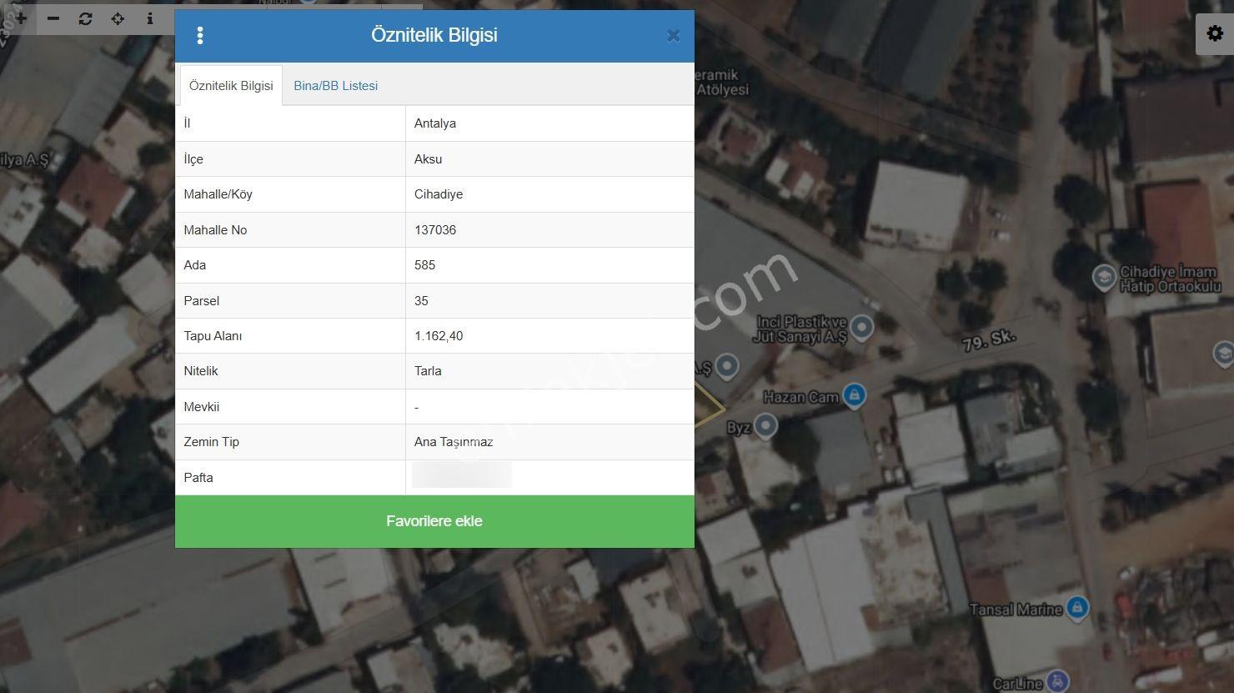Close the Öznitelik Bilgisi panel
The width and height of the screenshot is (1234, 693).
(674, 36)
